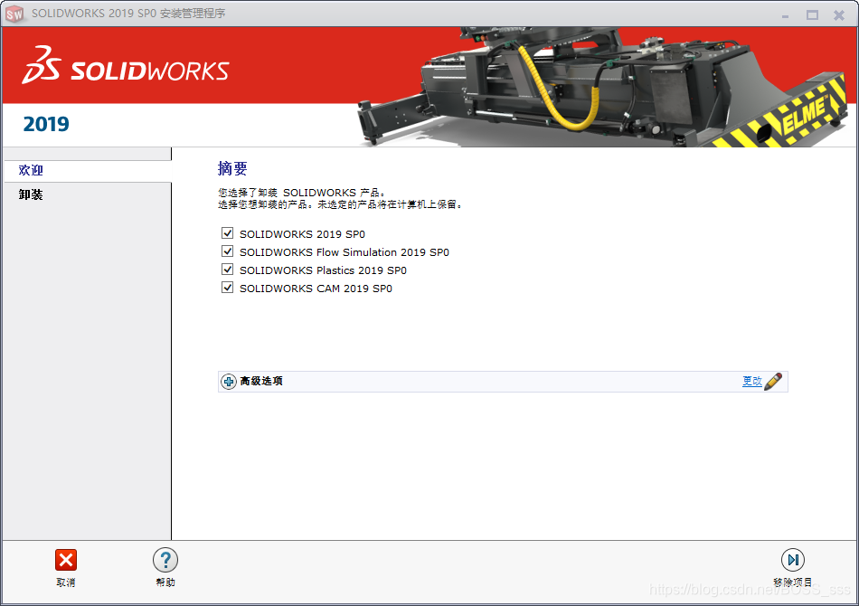The height and width of the screenshot is (606, 859).
Task: Click the SOLIDWORKS logo in banner
Action: click(126, 66)
